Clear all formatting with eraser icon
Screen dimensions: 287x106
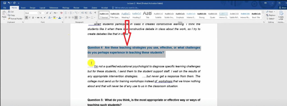pos(61,13)
